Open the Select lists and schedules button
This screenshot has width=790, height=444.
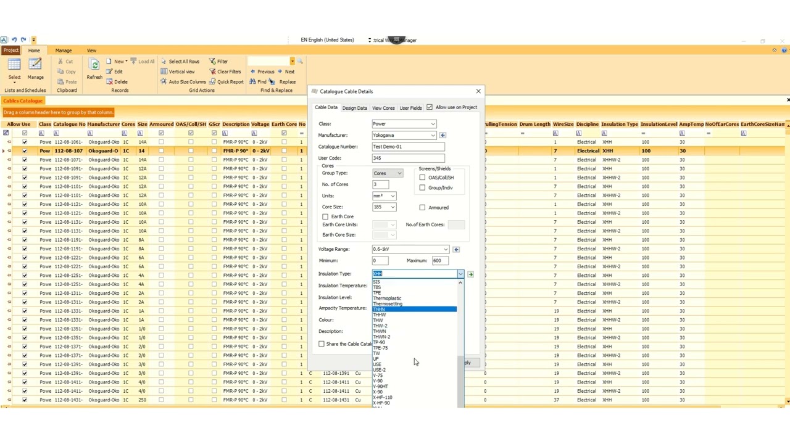14,69
